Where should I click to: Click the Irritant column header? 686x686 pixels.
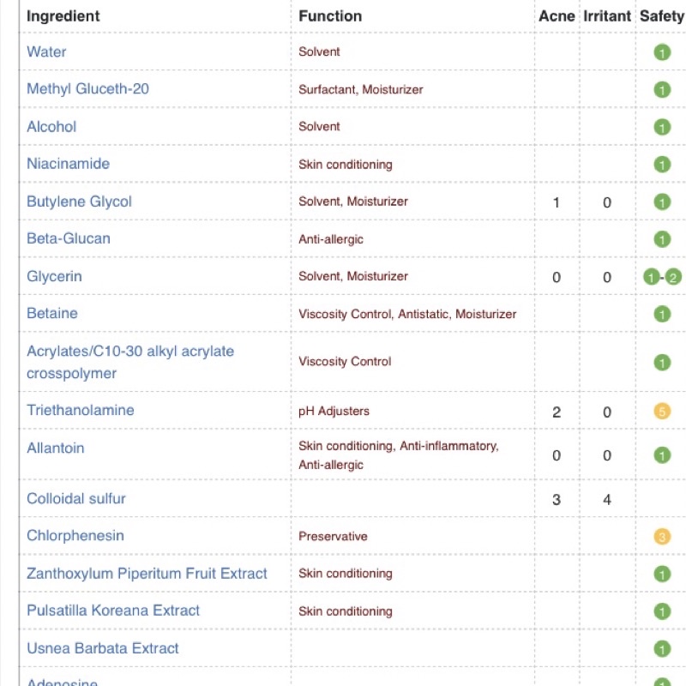tap(607, 16)
